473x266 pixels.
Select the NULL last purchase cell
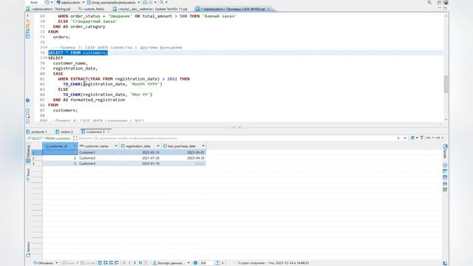coord(184,163)
